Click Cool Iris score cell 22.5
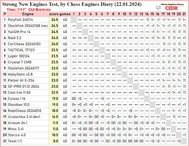The image size is (189, 147). 54,92
